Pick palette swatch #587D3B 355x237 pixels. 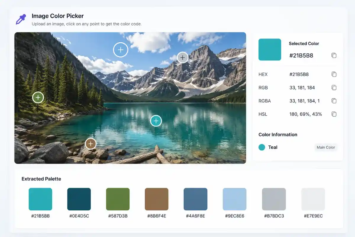(x=118, y=199)
